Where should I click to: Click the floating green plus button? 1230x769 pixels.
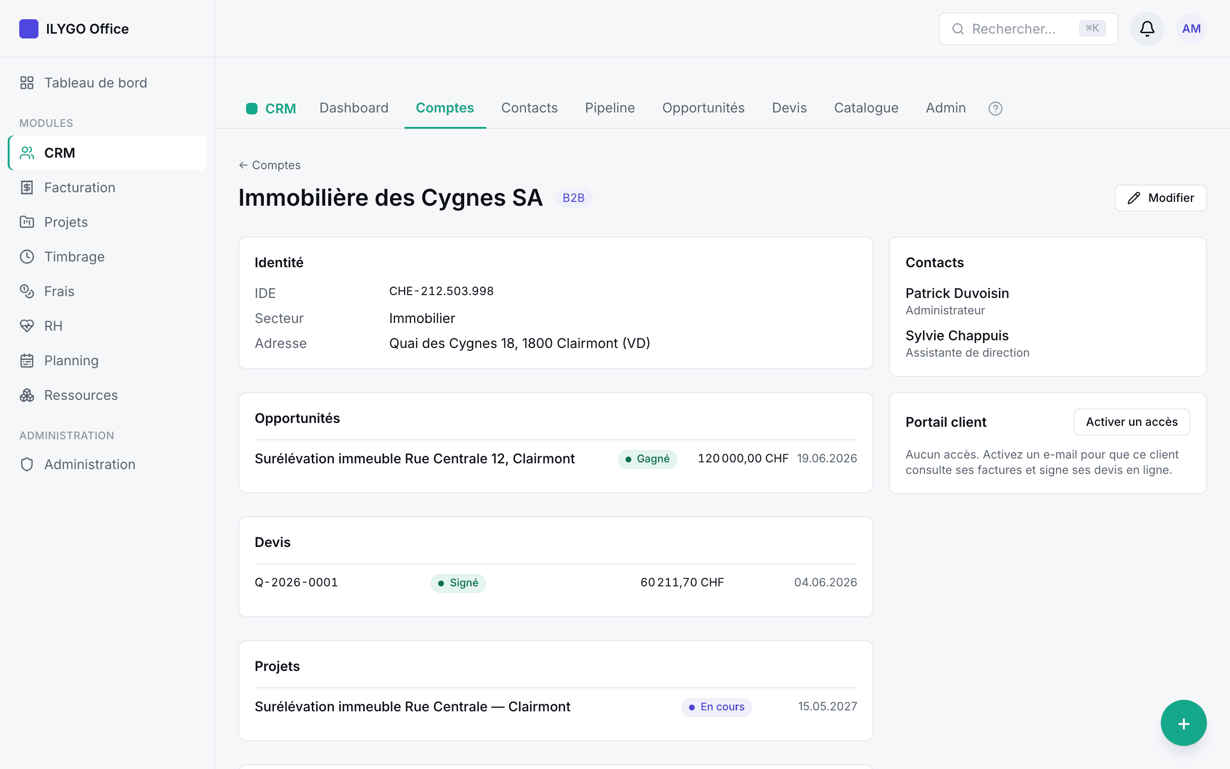(x=1183, y=723)
